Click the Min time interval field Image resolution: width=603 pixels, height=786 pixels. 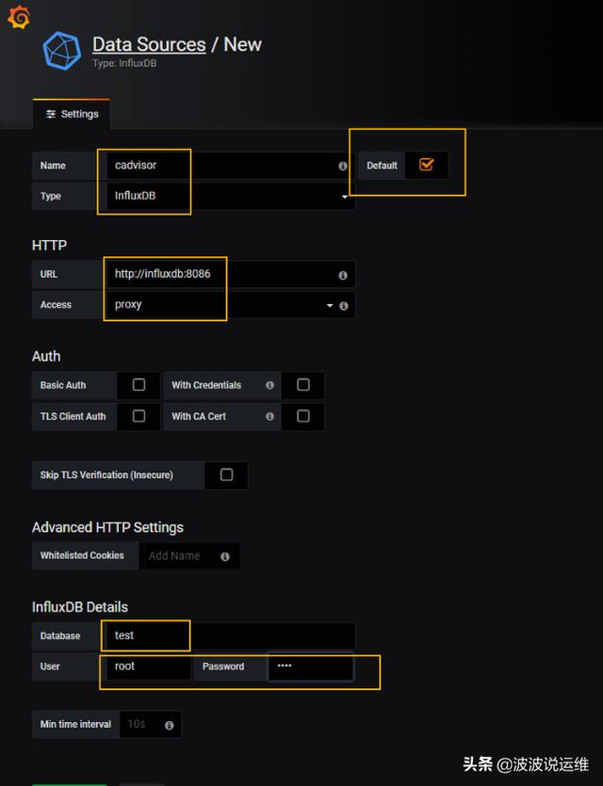(150, 724)
